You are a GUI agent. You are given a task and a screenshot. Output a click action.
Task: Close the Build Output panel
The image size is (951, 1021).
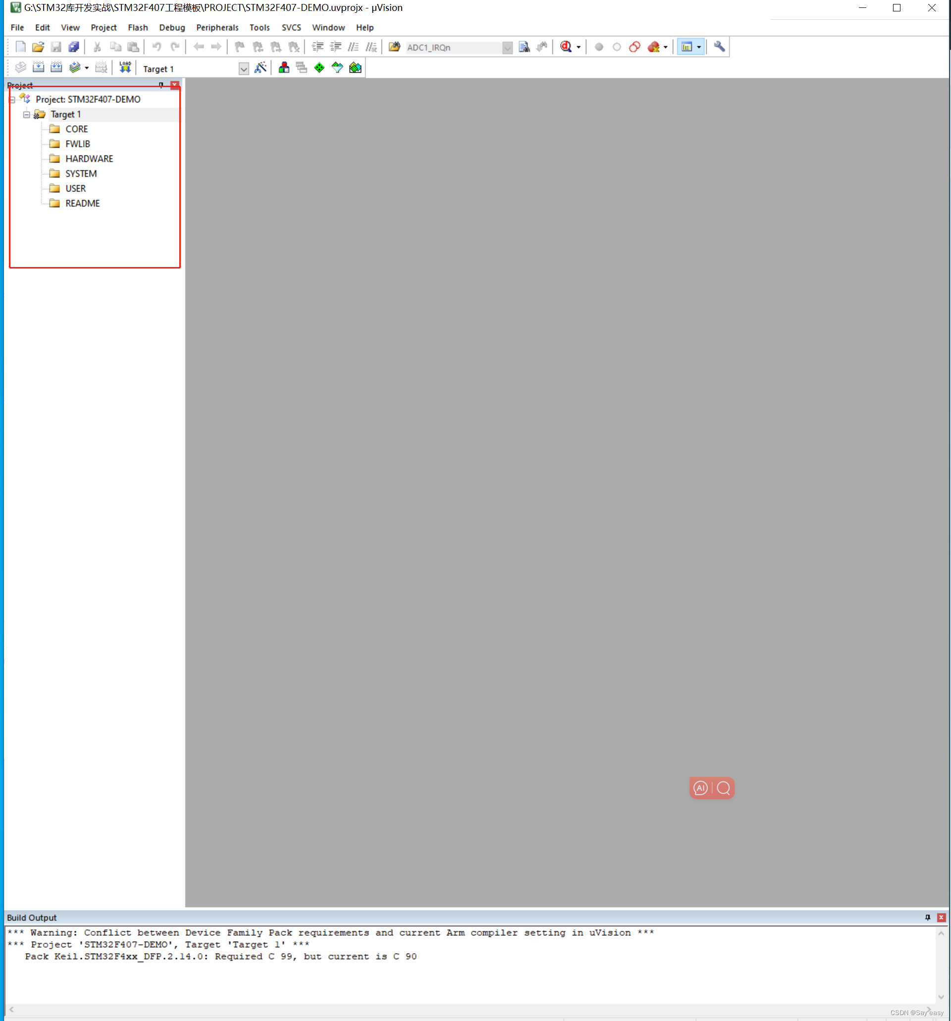point(941,918)
